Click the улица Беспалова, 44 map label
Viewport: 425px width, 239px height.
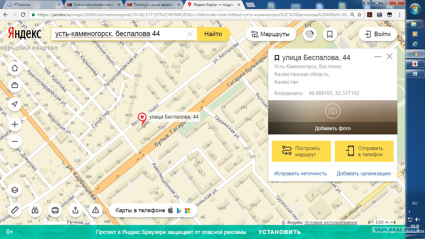[174, 117]
